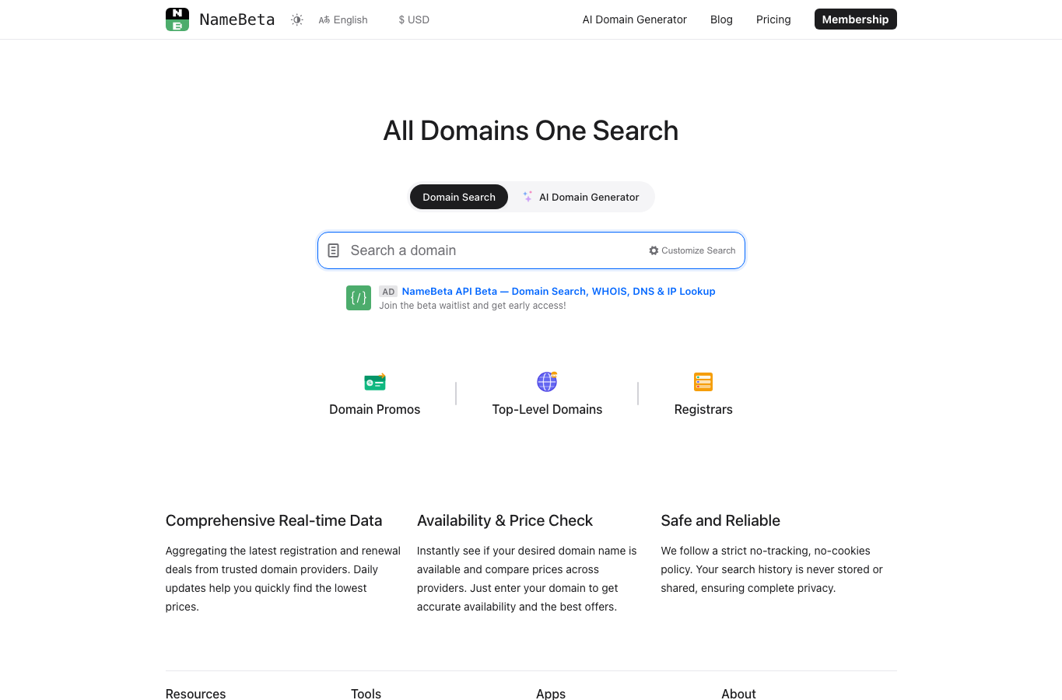Click the Availability & Price Check heading
1062x700 pixels.
point(505,520)
